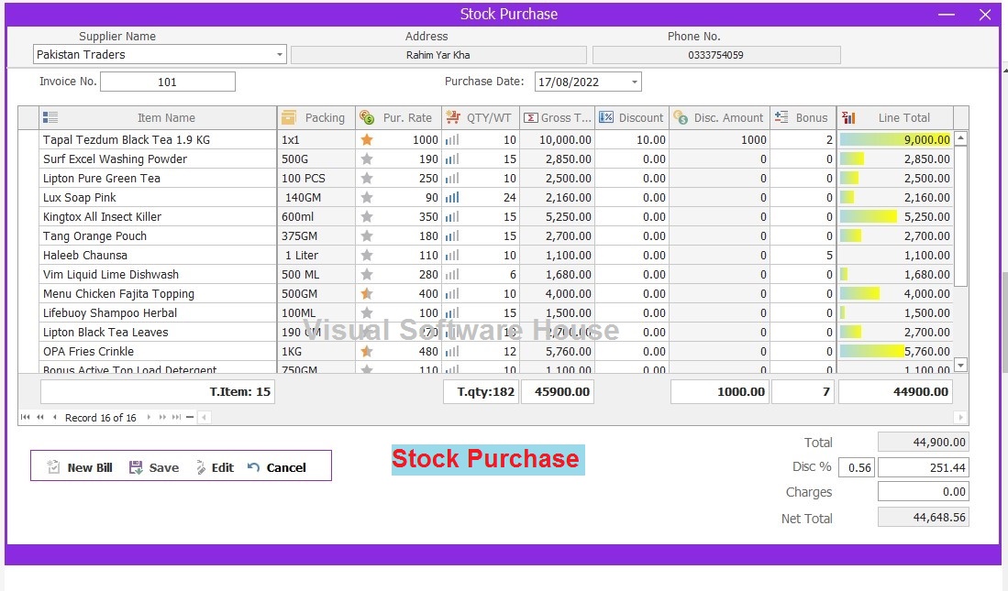
Task: Click the Gross Total column header
Action: 556,117
